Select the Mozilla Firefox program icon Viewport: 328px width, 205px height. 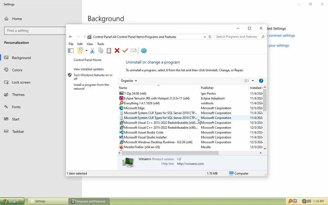point(121,147)
